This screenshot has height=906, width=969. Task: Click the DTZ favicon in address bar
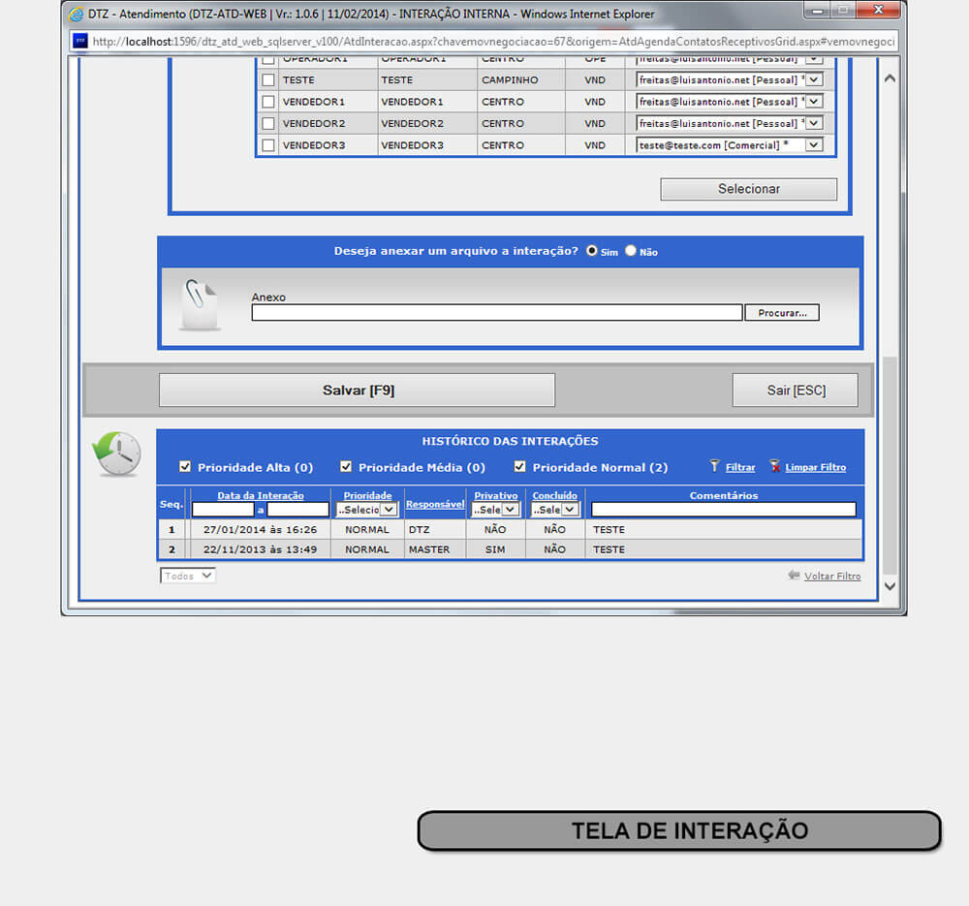pos(80,42)
